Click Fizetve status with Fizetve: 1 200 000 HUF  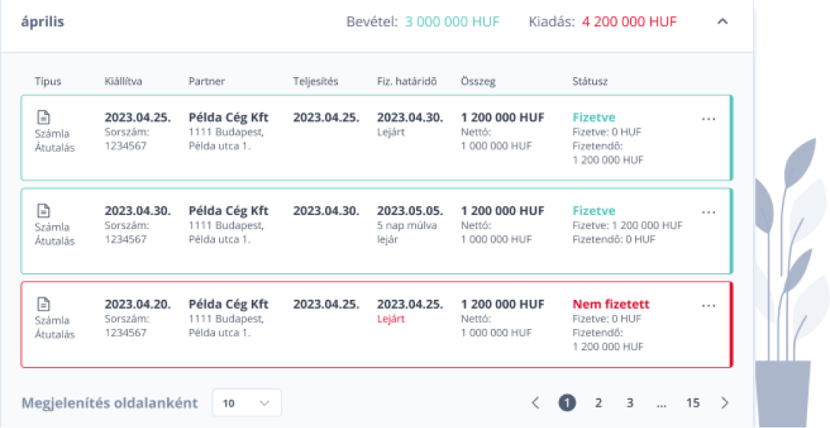594,211
